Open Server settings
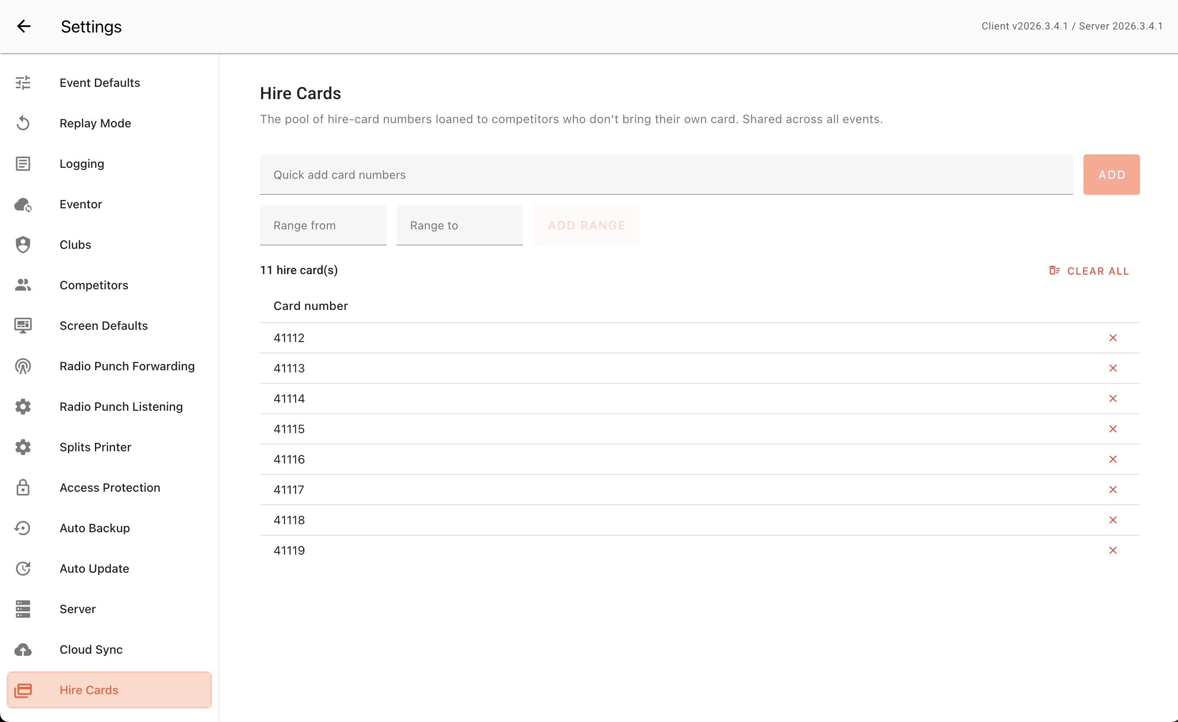 pos(109,609)
